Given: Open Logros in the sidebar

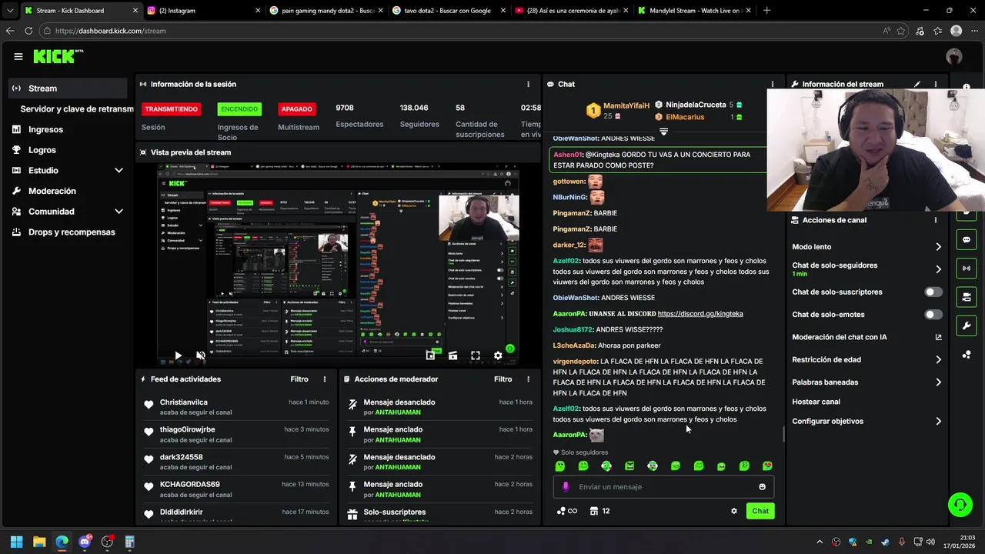Looking at the screenshot, I should [x=42, y=150].
